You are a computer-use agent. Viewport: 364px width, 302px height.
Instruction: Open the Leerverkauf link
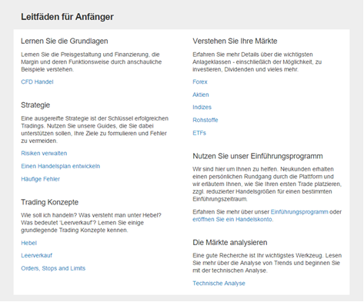(x=36, y=256)
